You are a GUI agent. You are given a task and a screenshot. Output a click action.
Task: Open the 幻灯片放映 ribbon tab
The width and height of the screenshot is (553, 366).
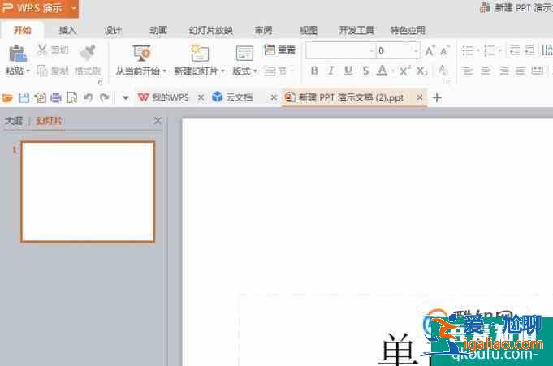[x=210, y=30]
